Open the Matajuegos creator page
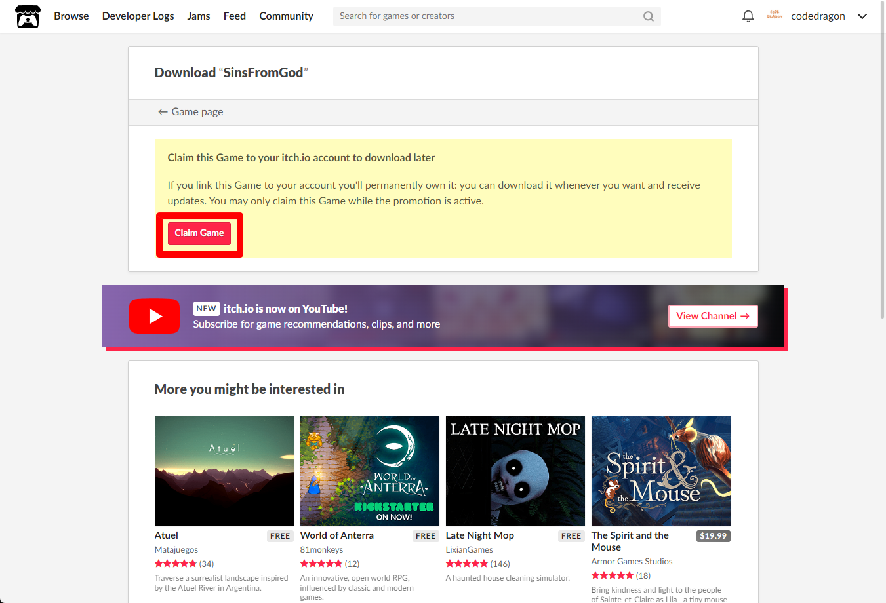The height and width of the screenshot is (603, 886). click(x=176, y=550)
